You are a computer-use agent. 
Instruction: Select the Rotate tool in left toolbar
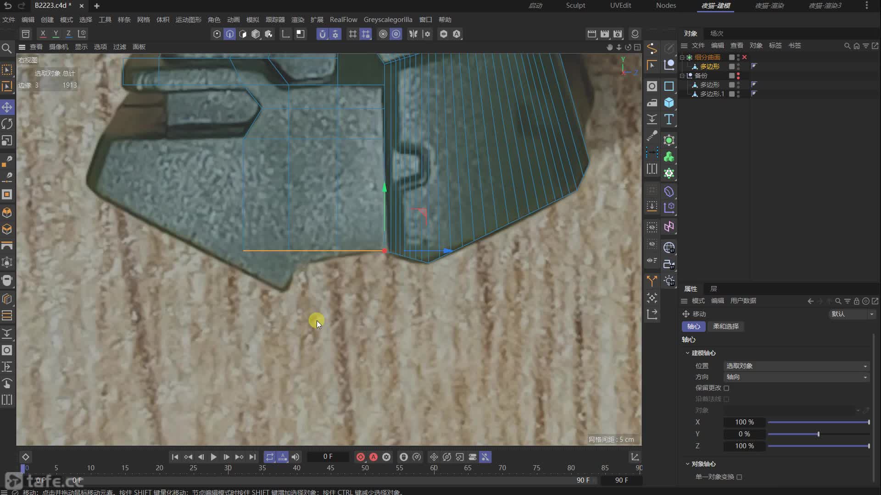tap(7, 124)
